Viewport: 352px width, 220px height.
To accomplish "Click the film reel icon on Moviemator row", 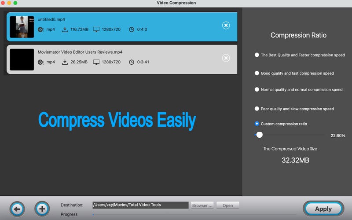I will pos(41,62).
